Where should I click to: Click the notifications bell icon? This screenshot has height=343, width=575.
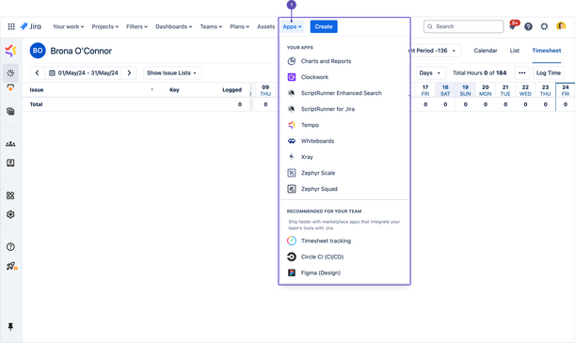click(x=513, y=26)
